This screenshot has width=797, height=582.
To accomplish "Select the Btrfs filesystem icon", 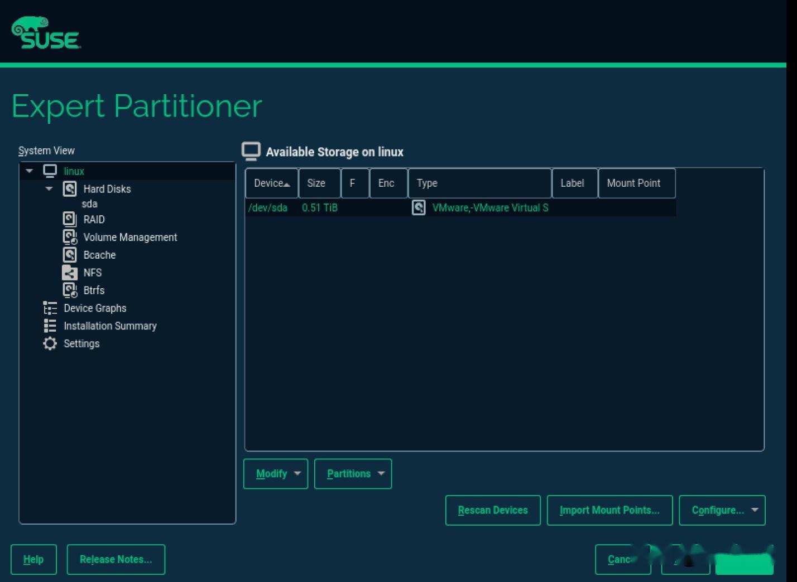I will pyautogui.click(x=69, y=290).
